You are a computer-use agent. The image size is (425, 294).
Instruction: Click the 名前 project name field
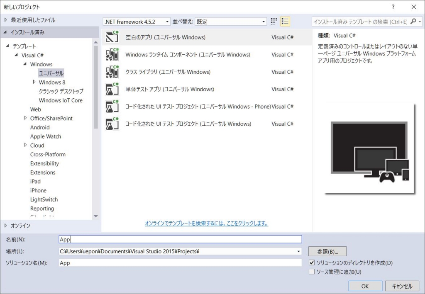[x=180, y=239]
